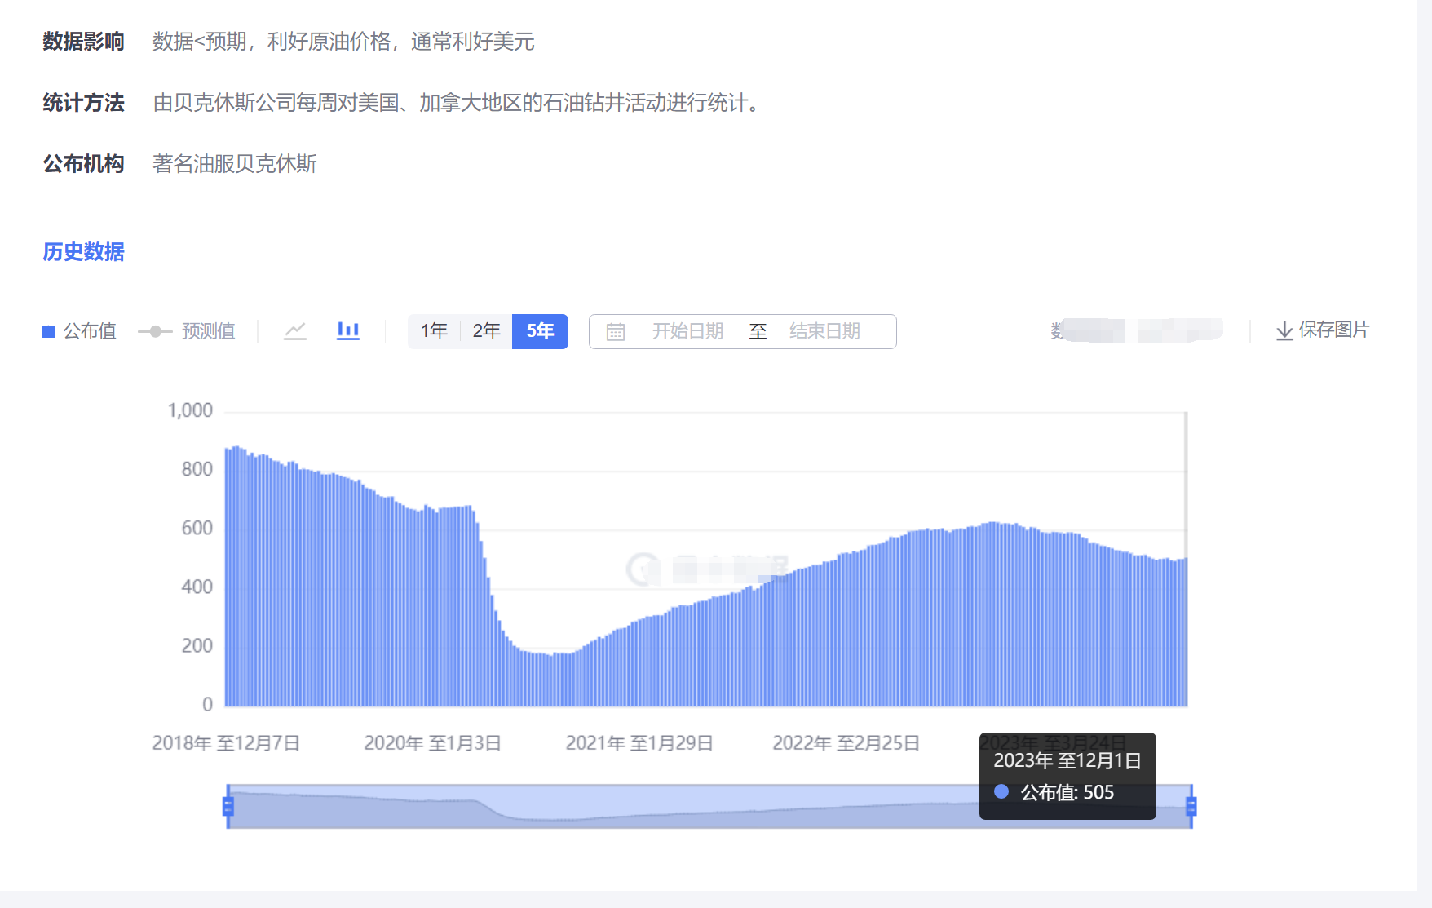
Task: Click the grey 预测值 legend line marker
Action: click(155, 331)
